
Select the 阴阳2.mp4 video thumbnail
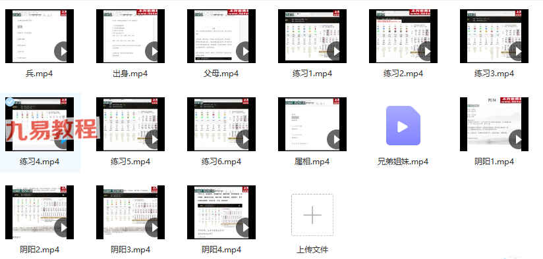[x=40, y=212]
